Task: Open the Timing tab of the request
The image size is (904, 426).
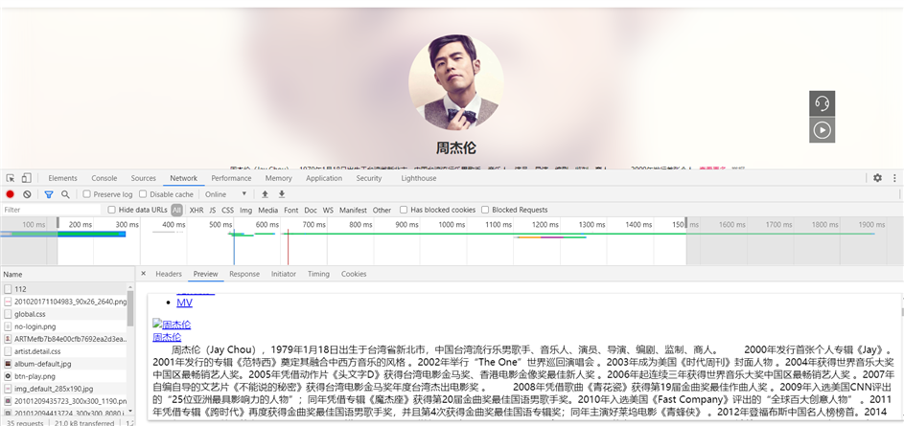Action: 318,274
